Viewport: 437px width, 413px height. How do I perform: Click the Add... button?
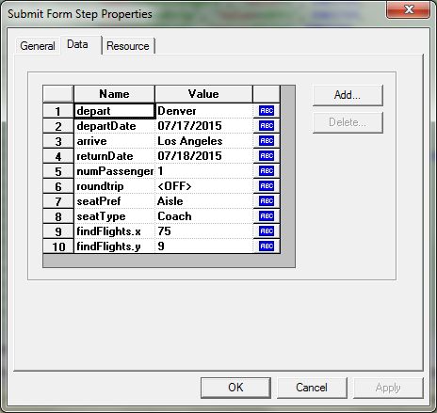tap(348, 95)
